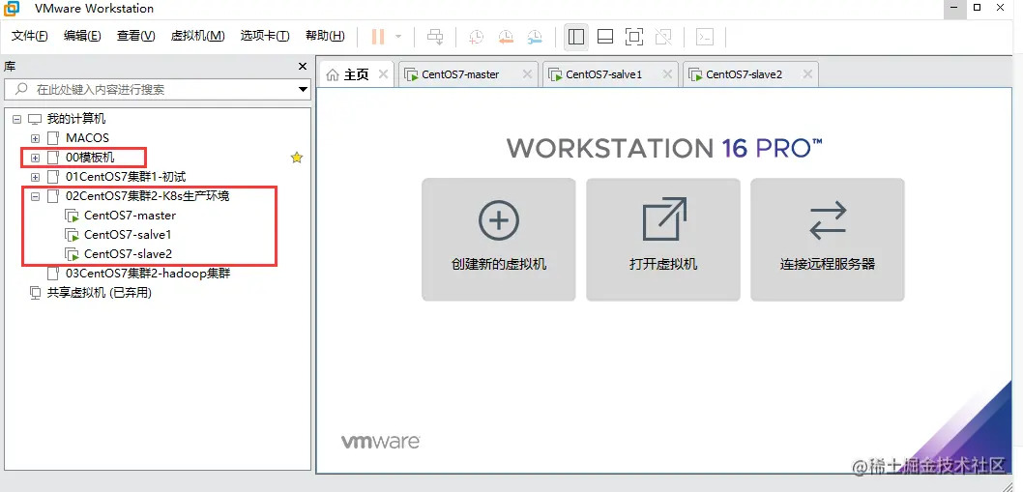Close the CentOS7-master tab
Viewport: 1023px width, 492px height.
pyautogui.click(x=527, y=73)
